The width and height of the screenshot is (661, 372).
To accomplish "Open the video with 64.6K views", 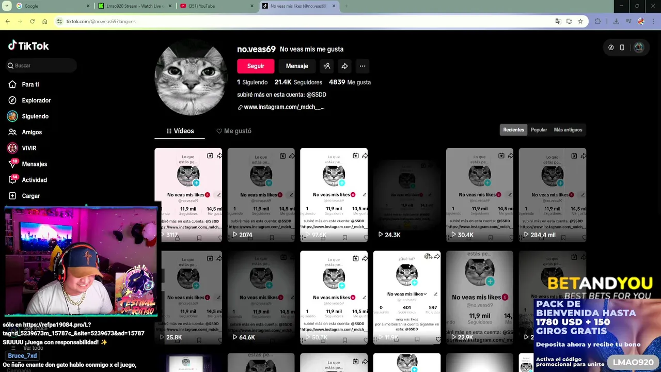I will (x=261, y=298).
